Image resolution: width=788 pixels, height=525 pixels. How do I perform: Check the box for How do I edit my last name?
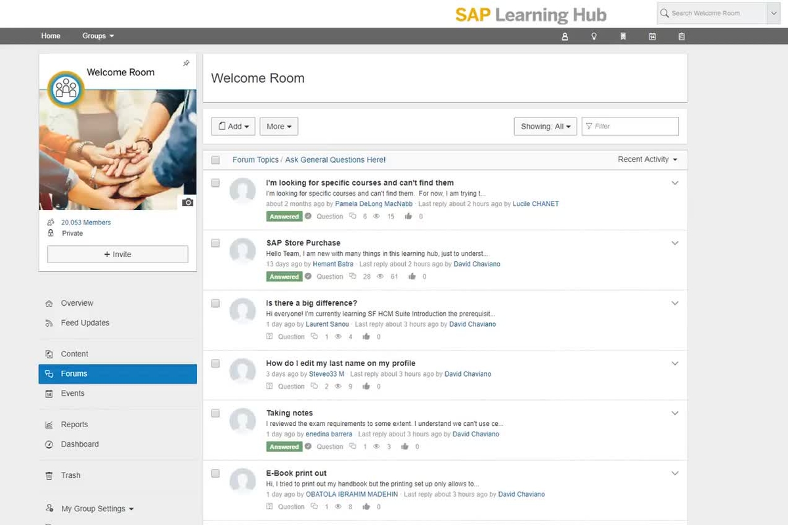(x=215, y=363)
